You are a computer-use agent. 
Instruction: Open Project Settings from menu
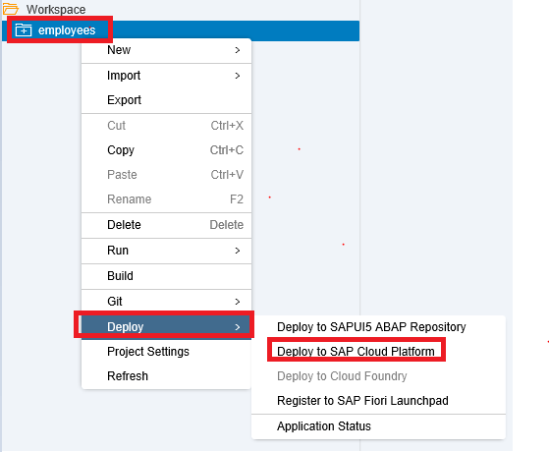[x=166, y=352]
